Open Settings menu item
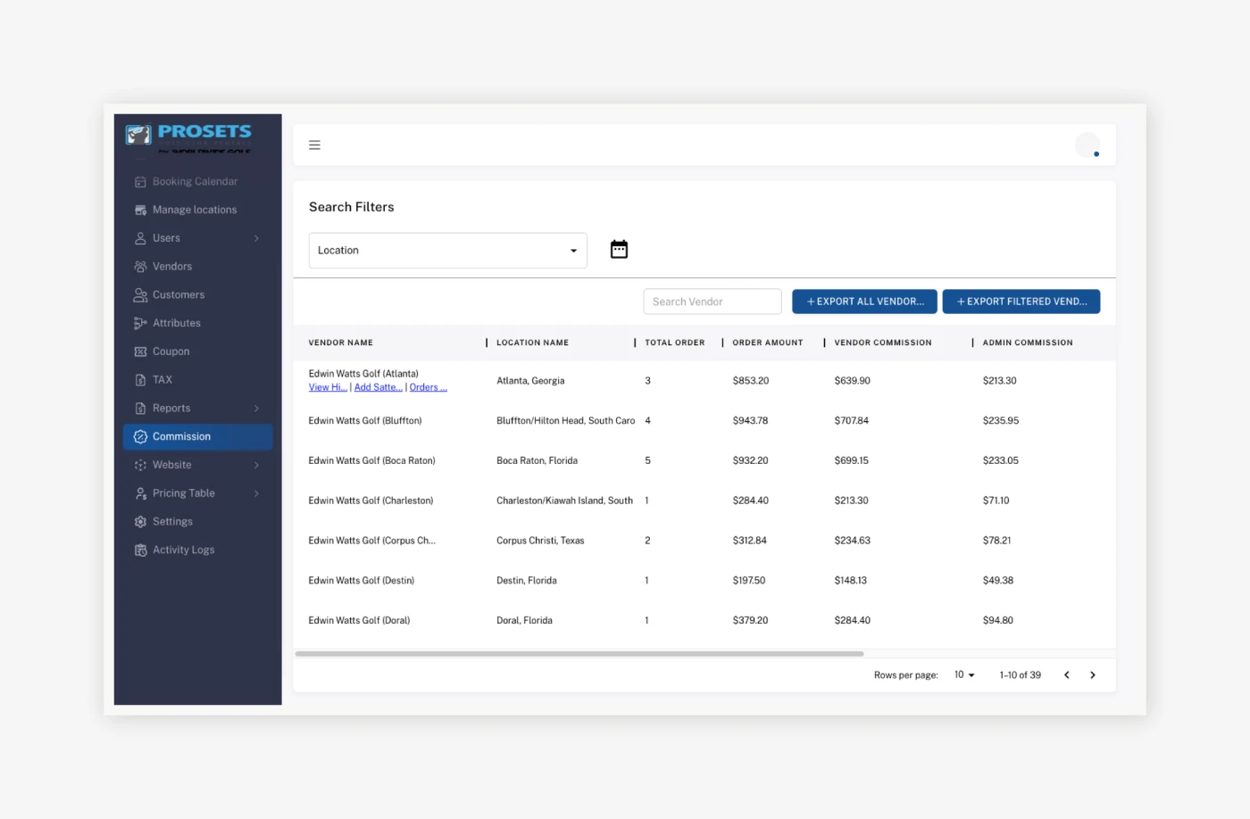This screenshot has width=1250, height=819. (172, 522)
